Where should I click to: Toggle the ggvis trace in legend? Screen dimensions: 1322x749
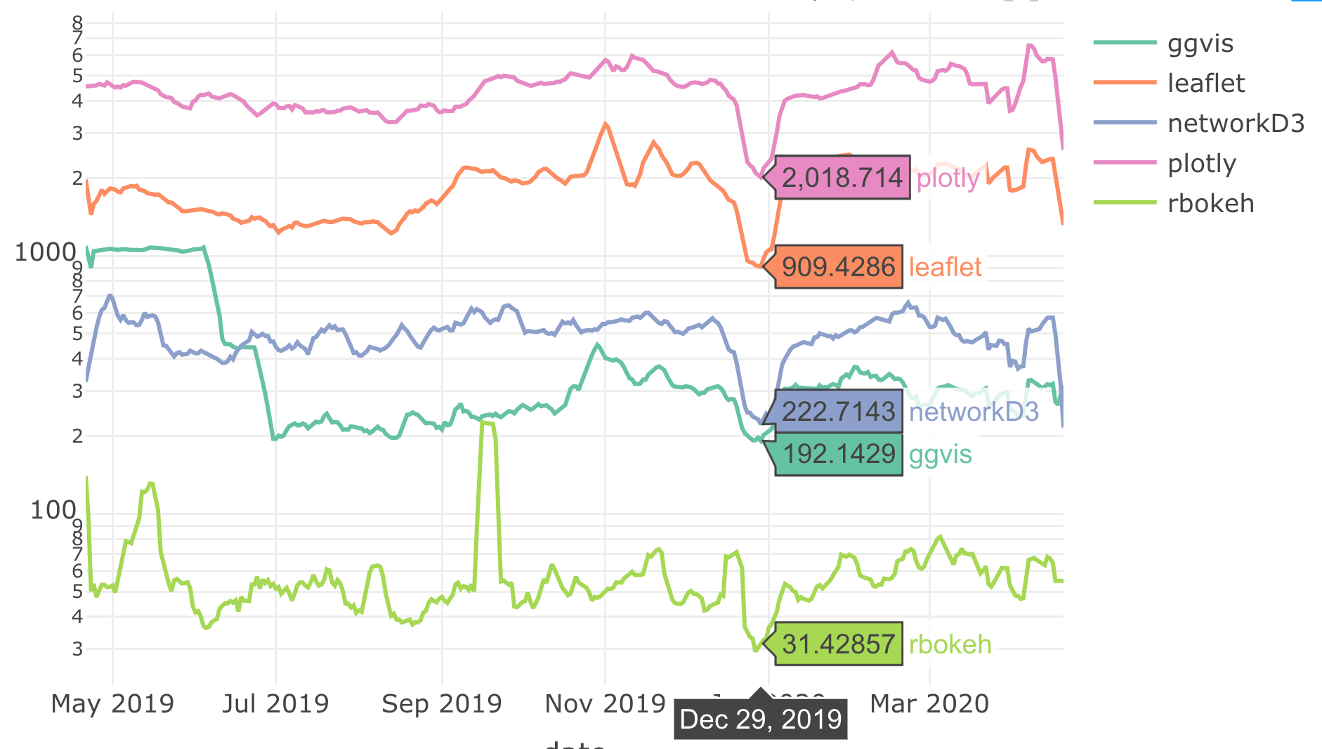(x=1200, y=44)
